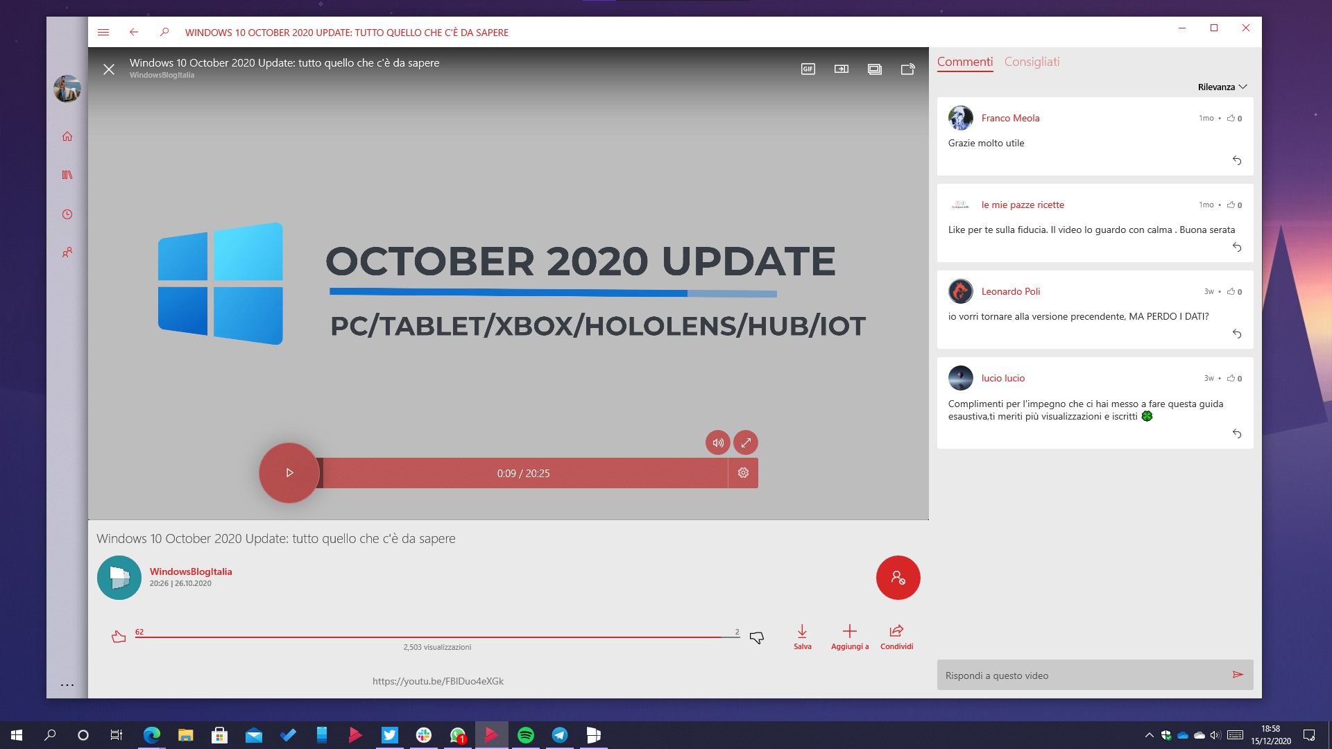Click the GIF creation icon
The image size is (1332, 749).
(808, 69)
